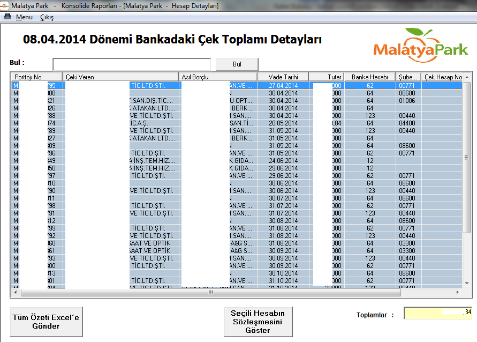Click the Toplamlar total field
The height and width of the screenshot is (342, 477).
[438, 313]
